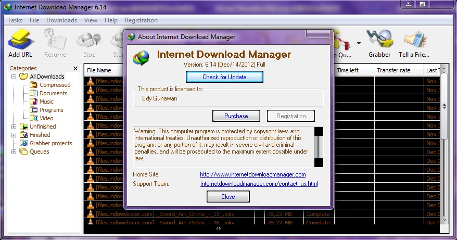The image size is (457, 240).
Task: Open the Downloads menu
Action: 62,20
